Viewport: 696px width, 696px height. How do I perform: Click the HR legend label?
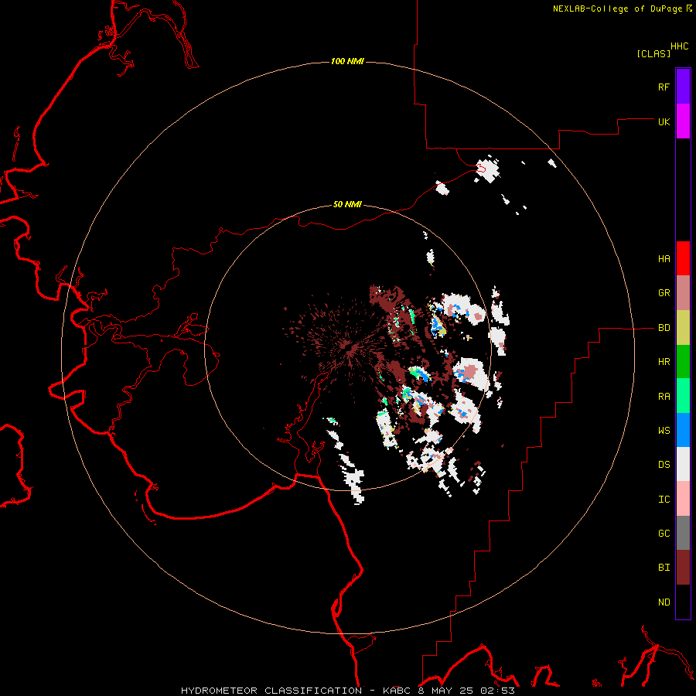[664, 362]
